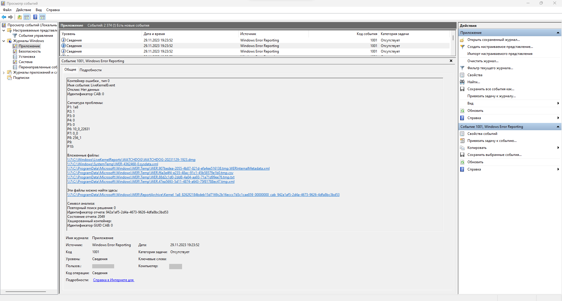Click the Справка icon under Приложение actions
This screenshot has height=301, width=562.
click(x=462, y=118)
